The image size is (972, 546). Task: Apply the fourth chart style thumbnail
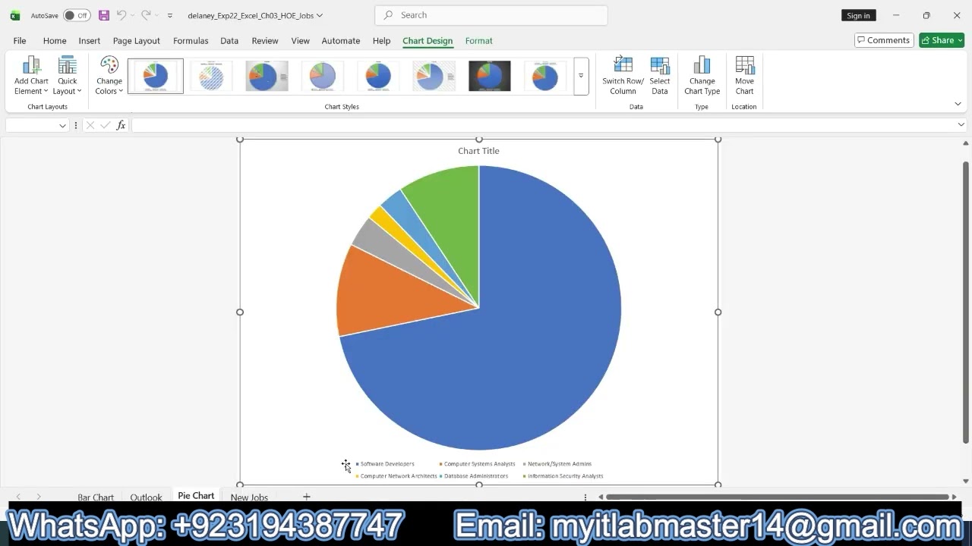(x=323, y=76)
